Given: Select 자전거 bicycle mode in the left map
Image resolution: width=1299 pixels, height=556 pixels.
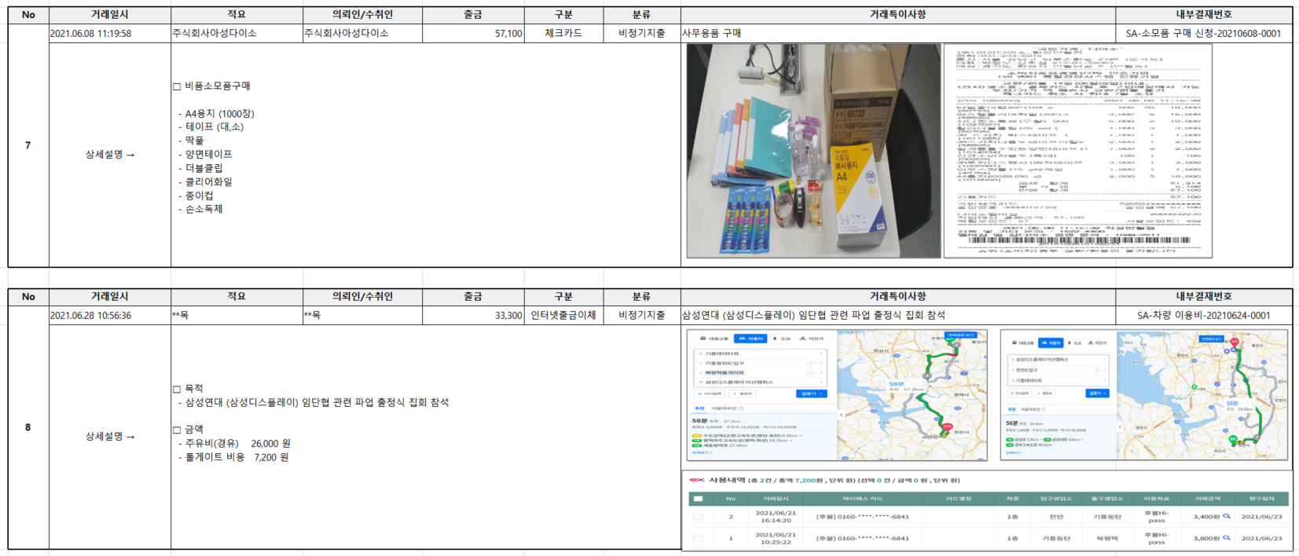Looking at the screenshot, I should 813,338.
